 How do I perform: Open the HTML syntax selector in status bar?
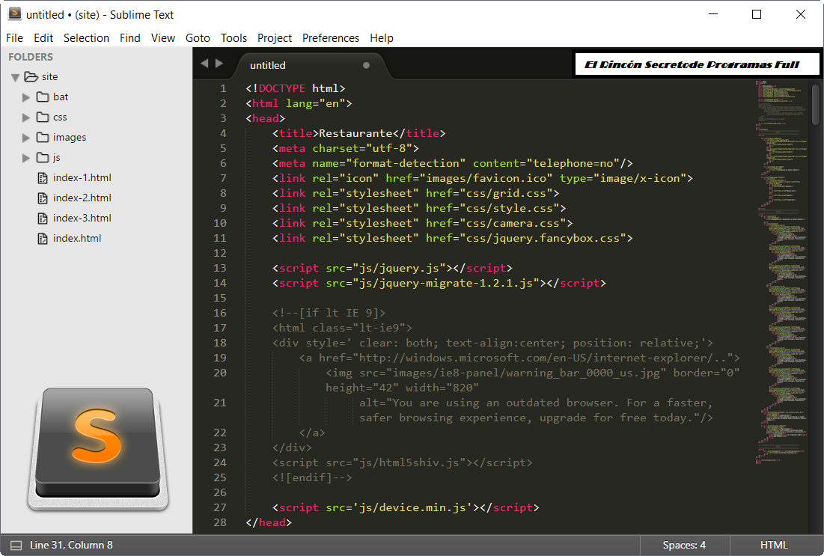pyautogui.click(x=774, y=545)
